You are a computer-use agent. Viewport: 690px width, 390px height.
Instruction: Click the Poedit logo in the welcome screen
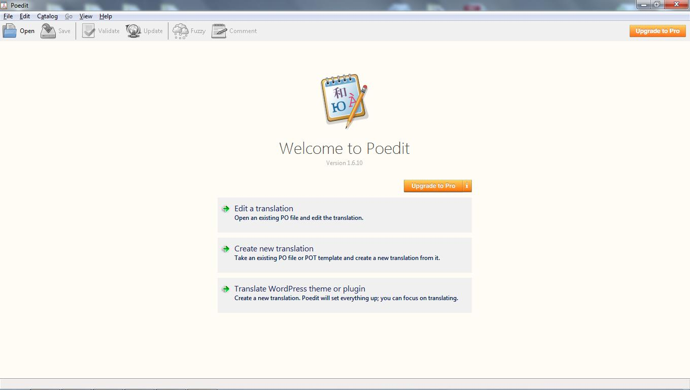344,101
